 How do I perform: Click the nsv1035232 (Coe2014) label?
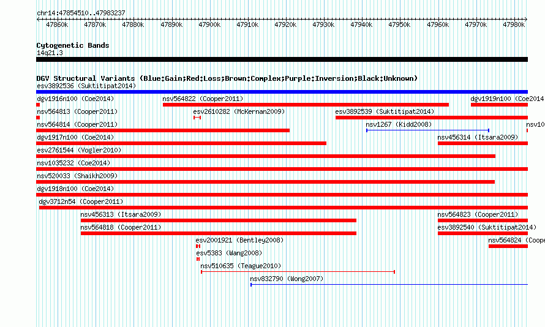(73, 163)
